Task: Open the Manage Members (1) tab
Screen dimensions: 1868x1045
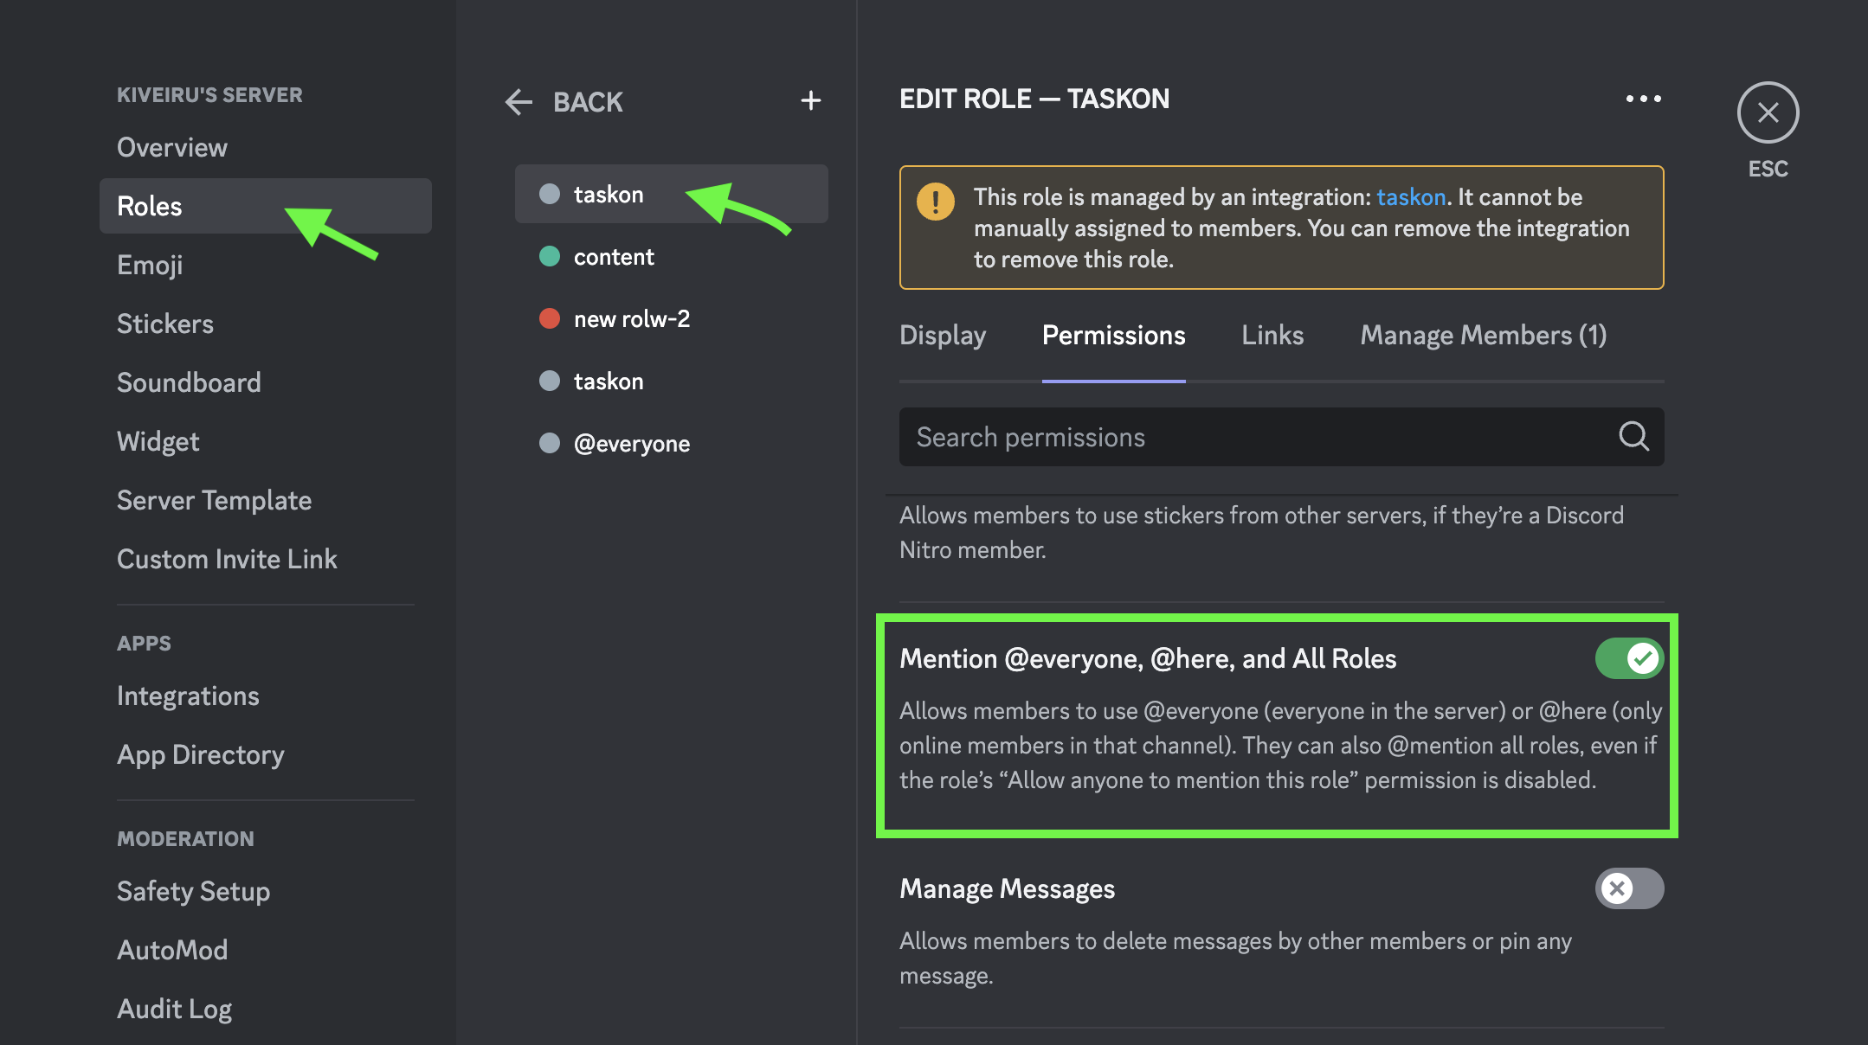Action: 1483,336
